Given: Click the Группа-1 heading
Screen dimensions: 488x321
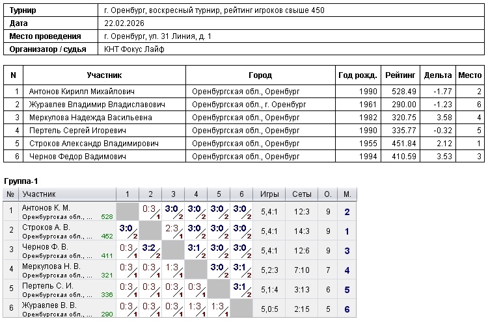Looking at the screenshot, I should tap(22, 181).
